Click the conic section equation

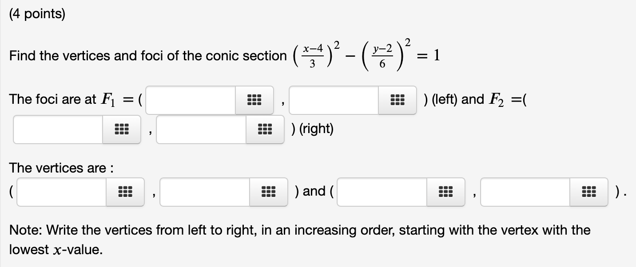[364, 56]
